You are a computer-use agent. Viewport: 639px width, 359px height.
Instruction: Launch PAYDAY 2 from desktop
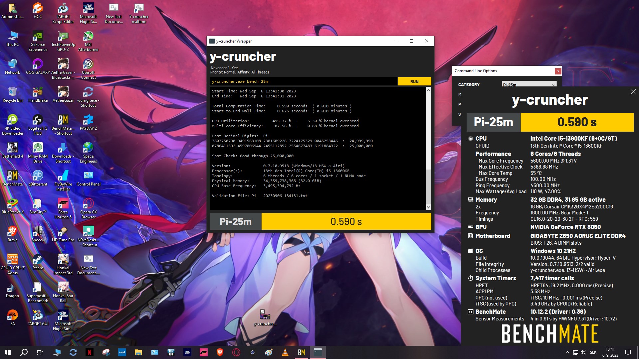pos(88,122)
